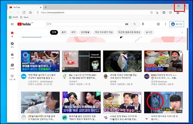The width and height of the screenshot is (193, 124).
Task: Open the 5:44 singer video thumbnail
Action: [x=40, y=102]
